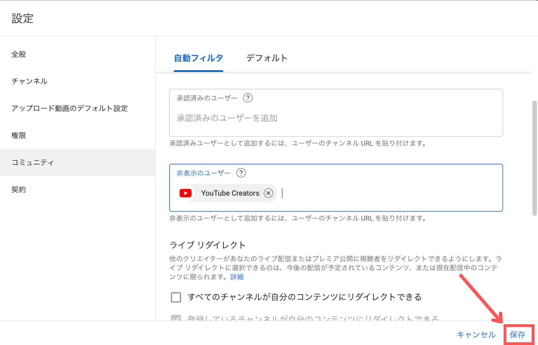Screen dimensions: 538x345
Task: Open アップロード動画のデフォルト設定 section
Action: (x=77, y=108)
